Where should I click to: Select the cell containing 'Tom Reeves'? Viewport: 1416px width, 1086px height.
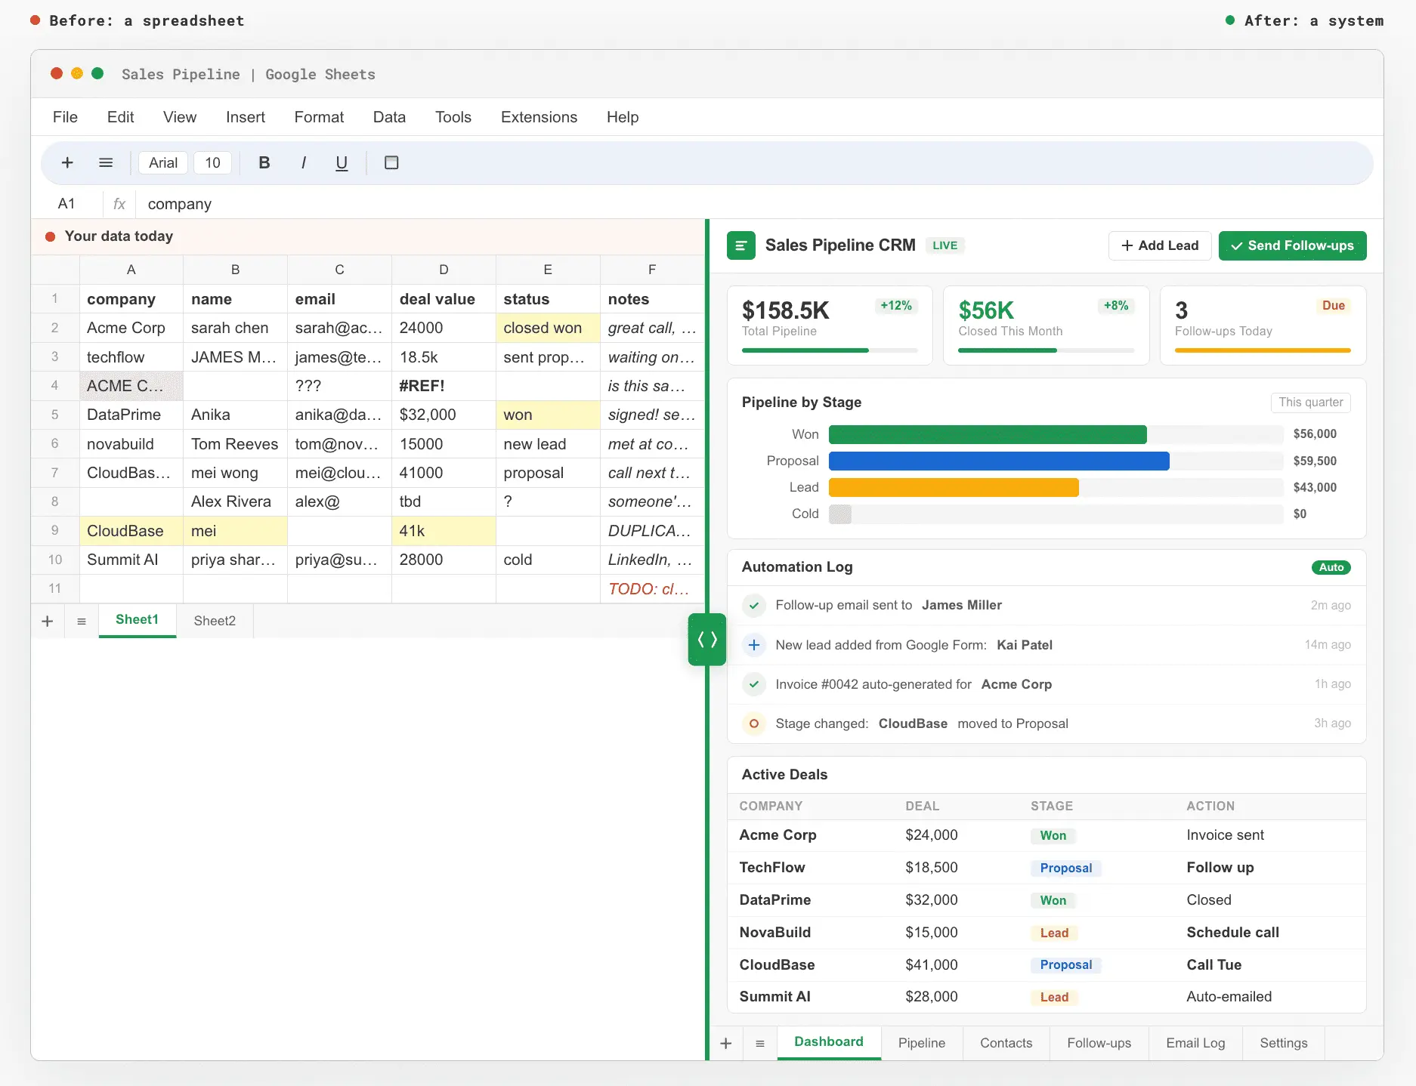235,444
